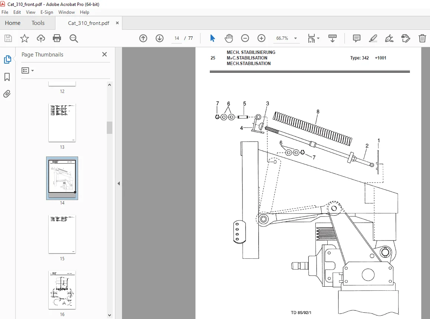Viewport: 430px width, 319px height.
Task: Collapse the navigation pane arrow
Action: coord(118,183)
